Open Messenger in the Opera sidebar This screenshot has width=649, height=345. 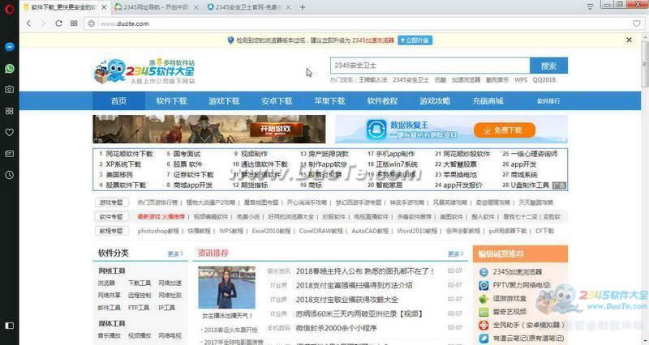[8, 48]
